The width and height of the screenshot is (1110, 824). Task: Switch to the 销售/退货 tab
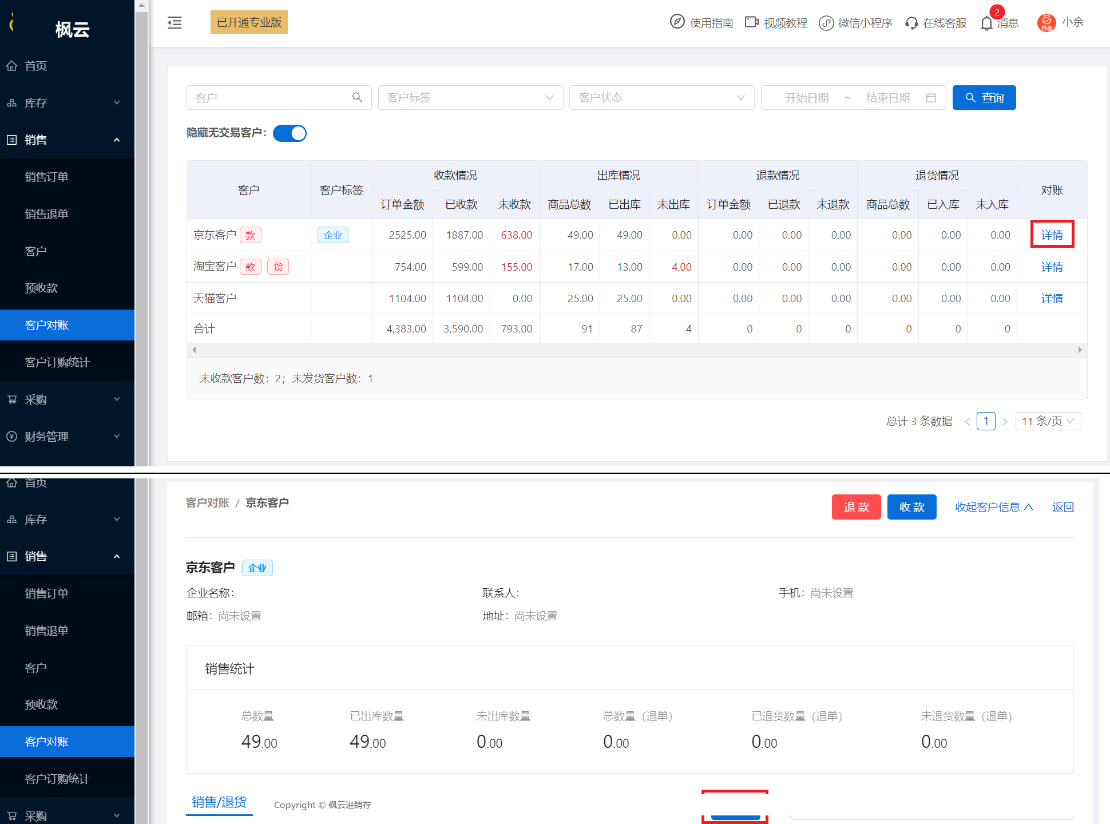(219, 802)
